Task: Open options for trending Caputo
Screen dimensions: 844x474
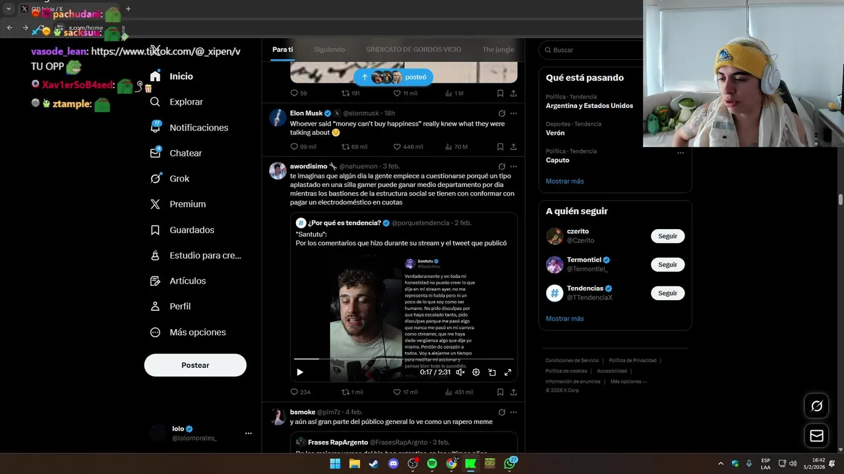Action: (680, 153)
